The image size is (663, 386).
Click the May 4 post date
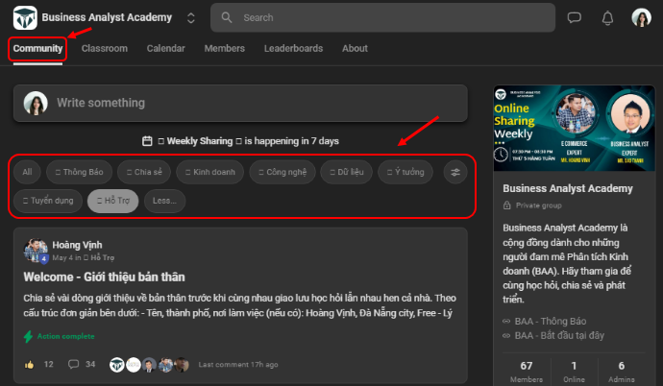click(62, 257)
